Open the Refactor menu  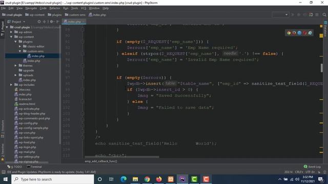tap(55, 8)
